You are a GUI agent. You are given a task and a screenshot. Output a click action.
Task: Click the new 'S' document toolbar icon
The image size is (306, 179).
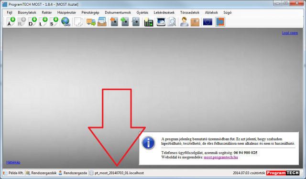tap(54, 21)
